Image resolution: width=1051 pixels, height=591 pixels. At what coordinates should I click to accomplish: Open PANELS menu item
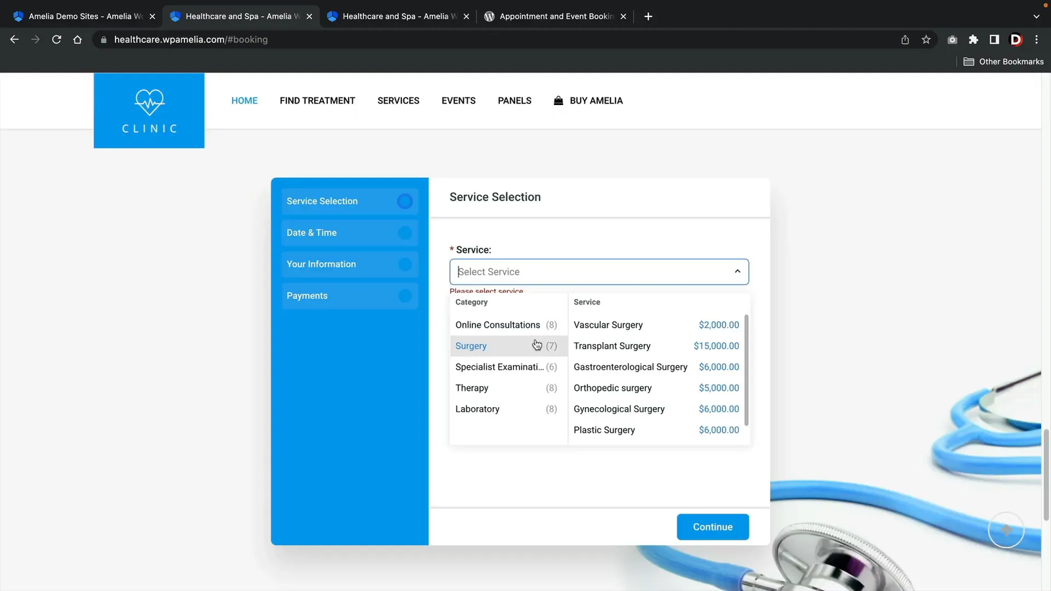(514, 100)
